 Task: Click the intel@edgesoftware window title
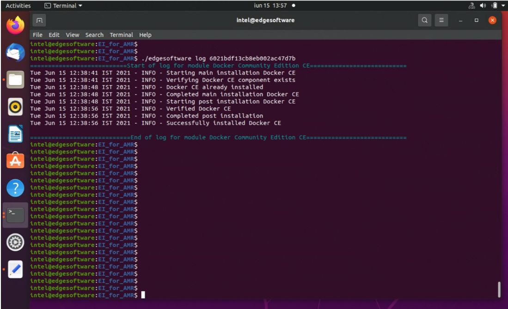click(x=265, y=20)
